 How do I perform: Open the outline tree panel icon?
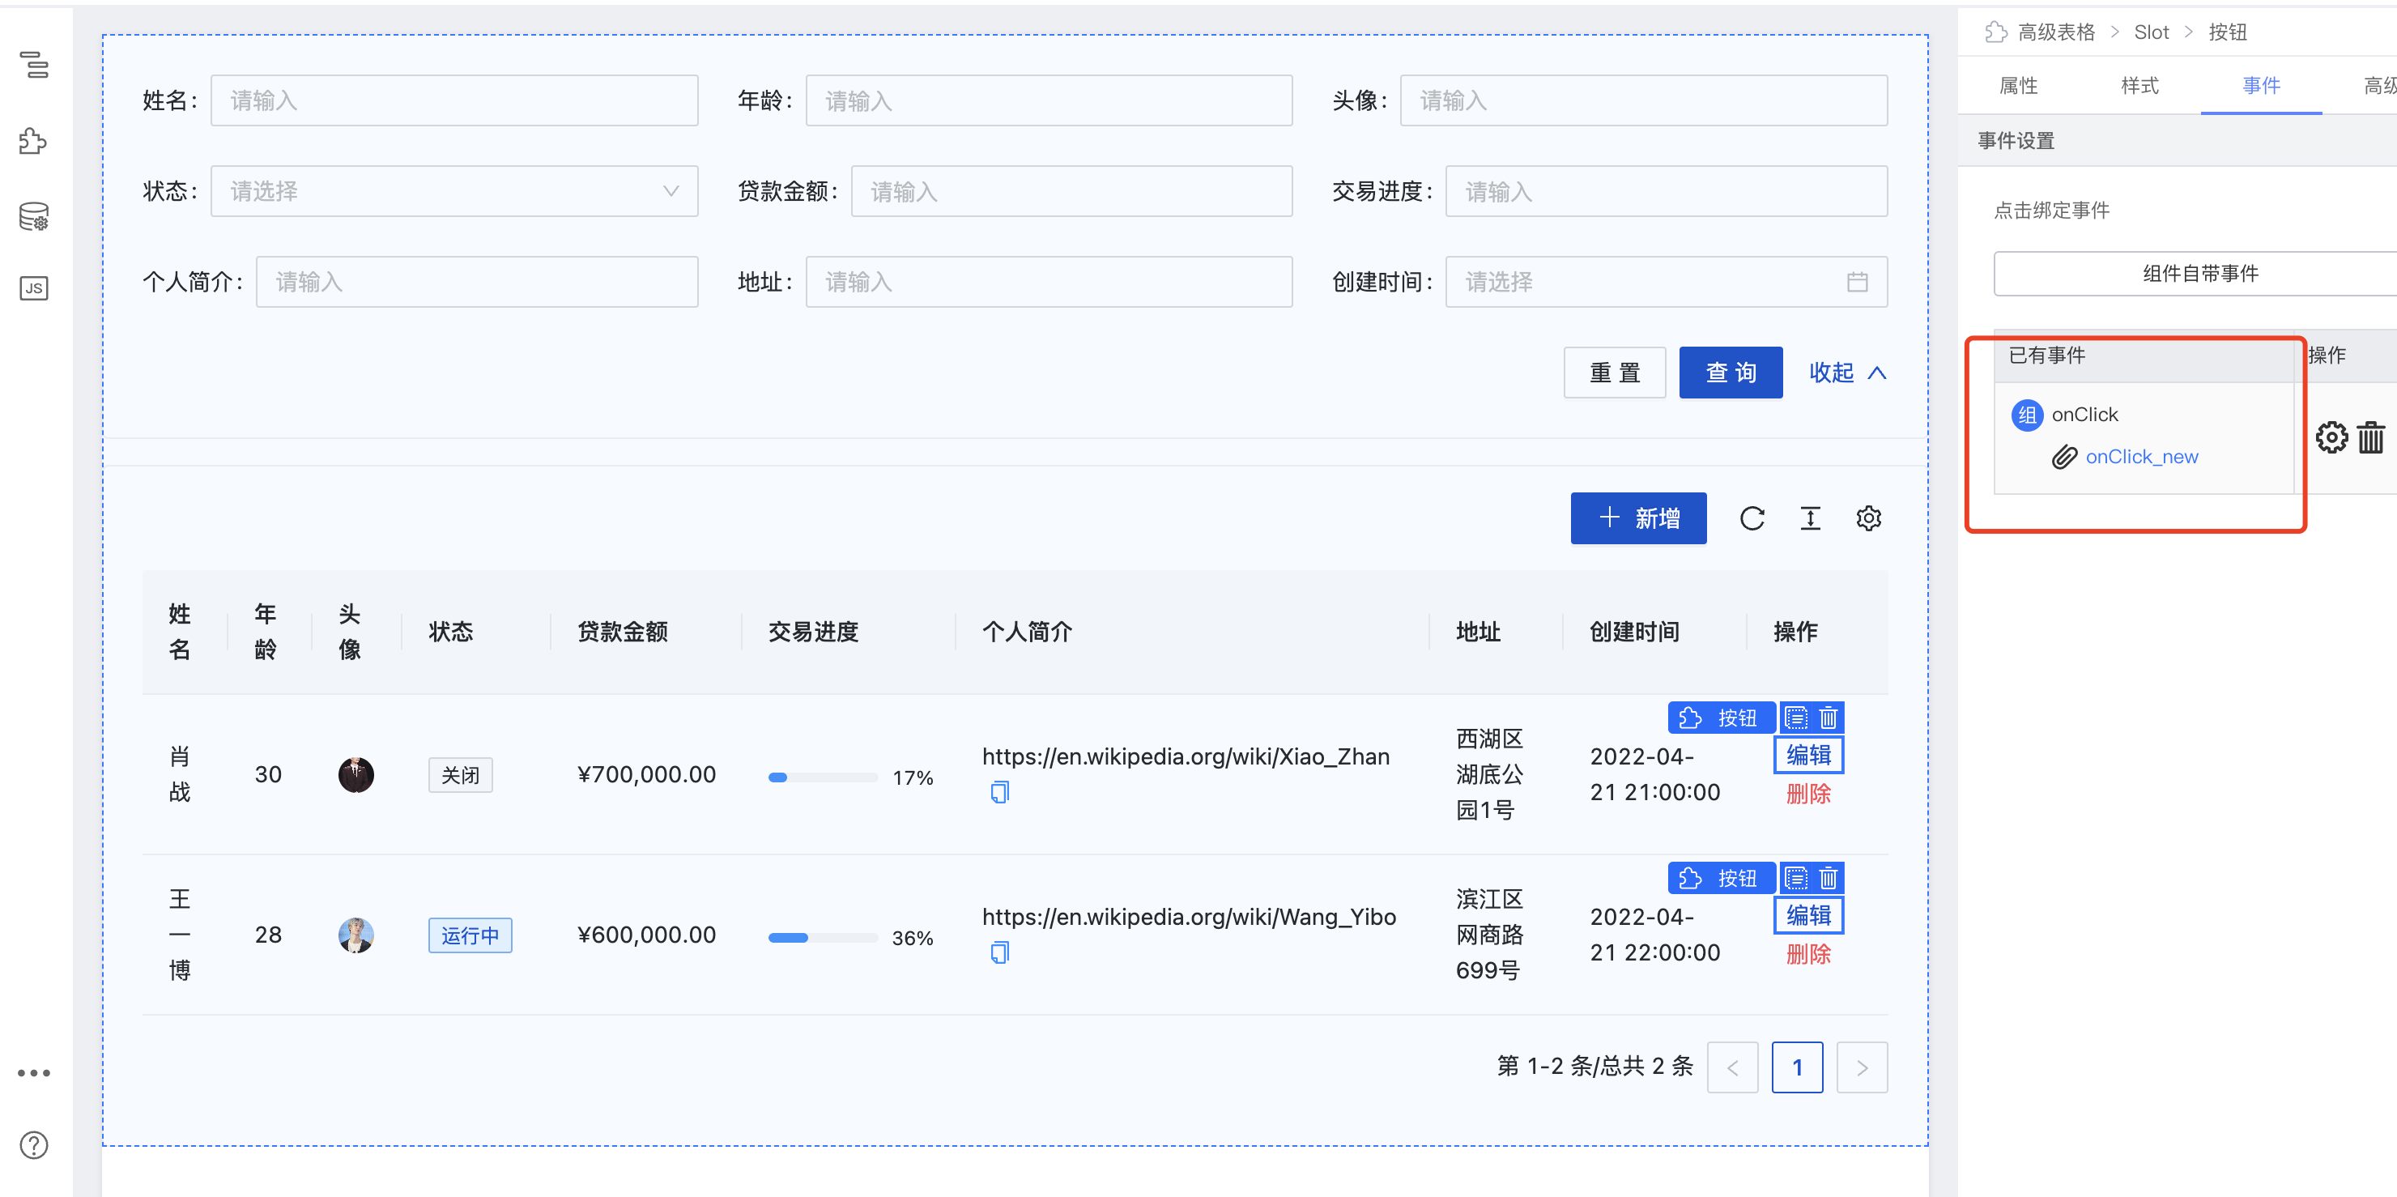pyautogui.click(x=35, y=65)
